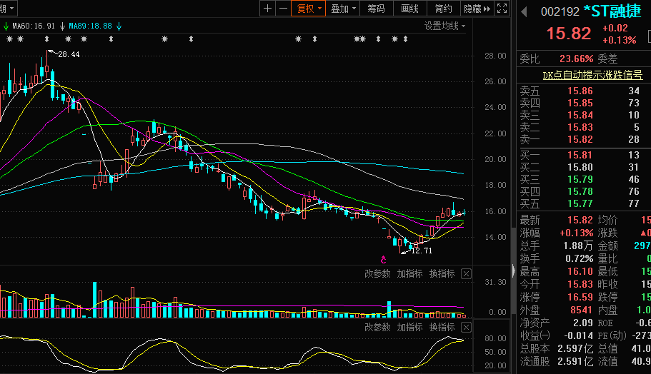Click the 买三 price 15.79
651x374 pixels.
580,179
